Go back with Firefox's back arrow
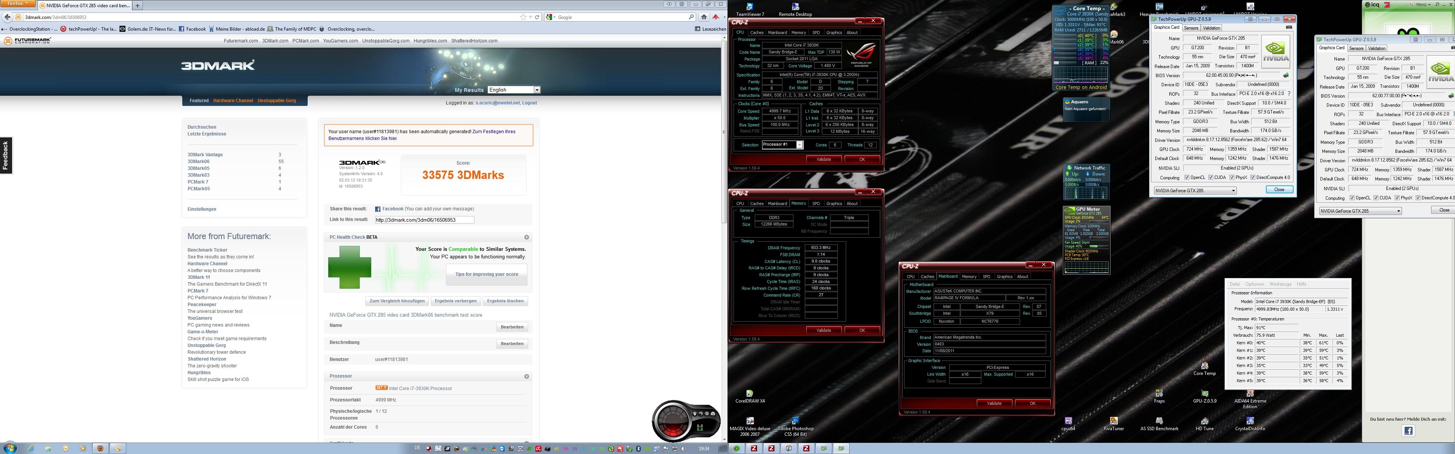1455x454 pixels. tap(8, 17)
